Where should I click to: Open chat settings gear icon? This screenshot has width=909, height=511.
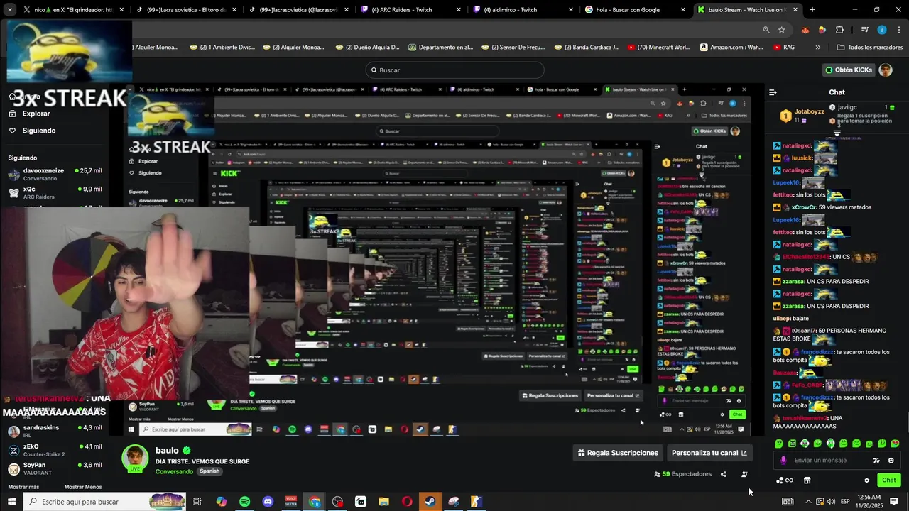pos(866,480)
